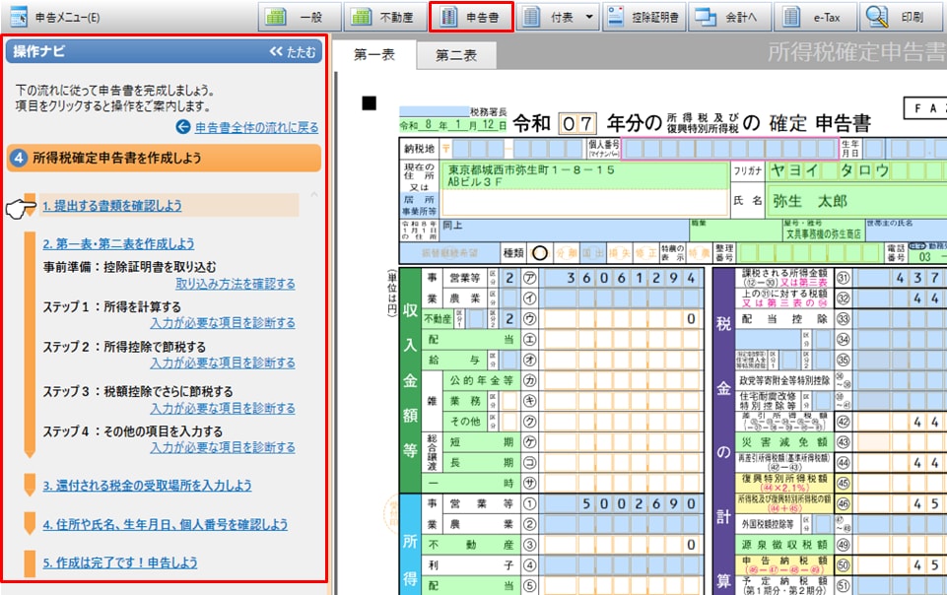This screenshot has height=595, width=947.
Task: Collapse the 操作ナビ panel with たたむ
Action: tap(293, 52)
